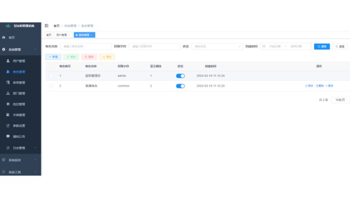The image size is (350, 198).
Task: Focus the 角色名称 input field
Action: [x=86, y=46]
